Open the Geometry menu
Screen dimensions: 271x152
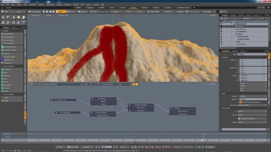tap(33, 5)
